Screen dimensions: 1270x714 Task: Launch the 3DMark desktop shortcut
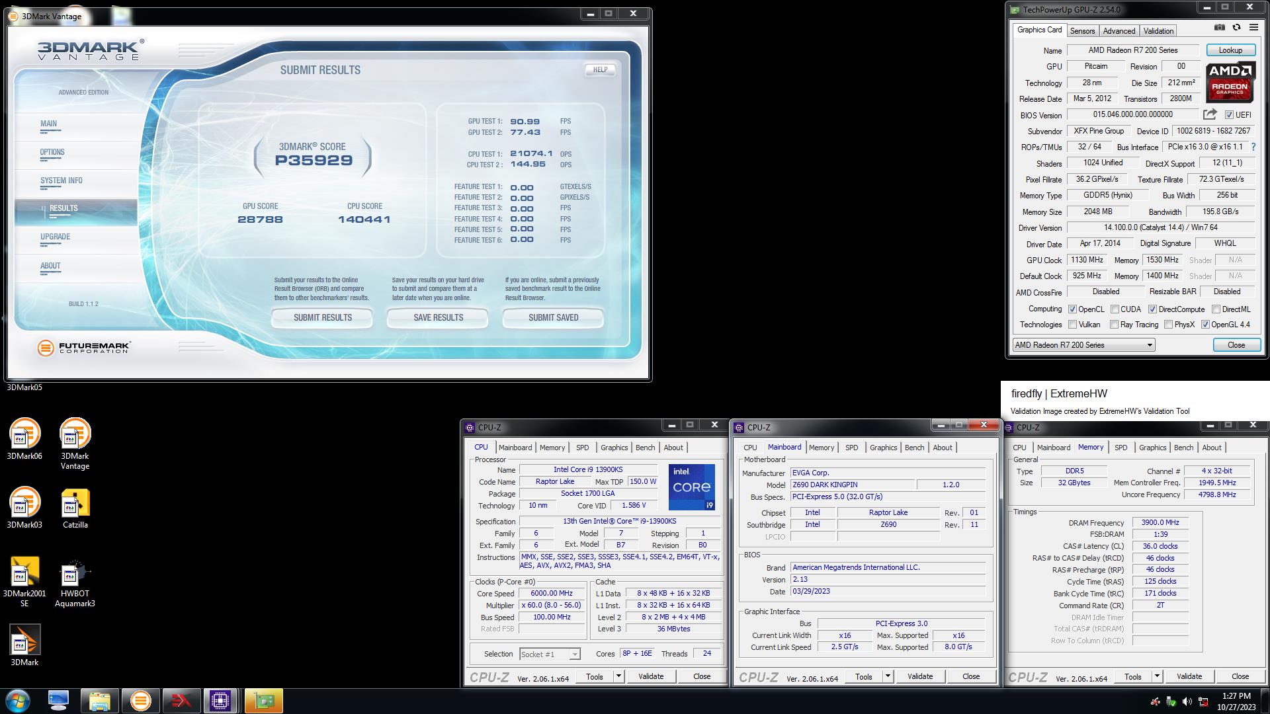[24, 645]
